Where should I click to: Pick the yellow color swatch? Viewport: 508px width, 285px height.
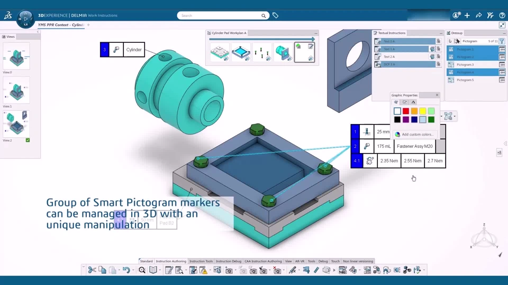[x=422, y=111]
